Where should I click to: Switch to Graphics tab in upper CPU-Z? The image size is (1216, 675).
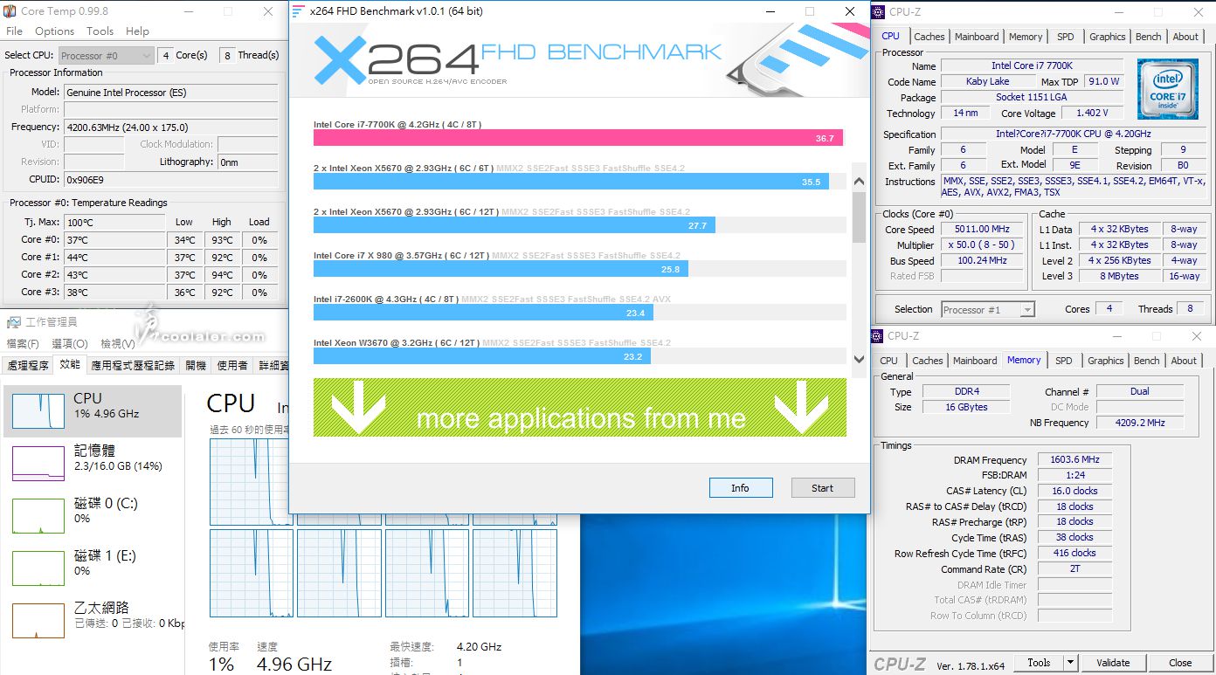coord(1107,37)
